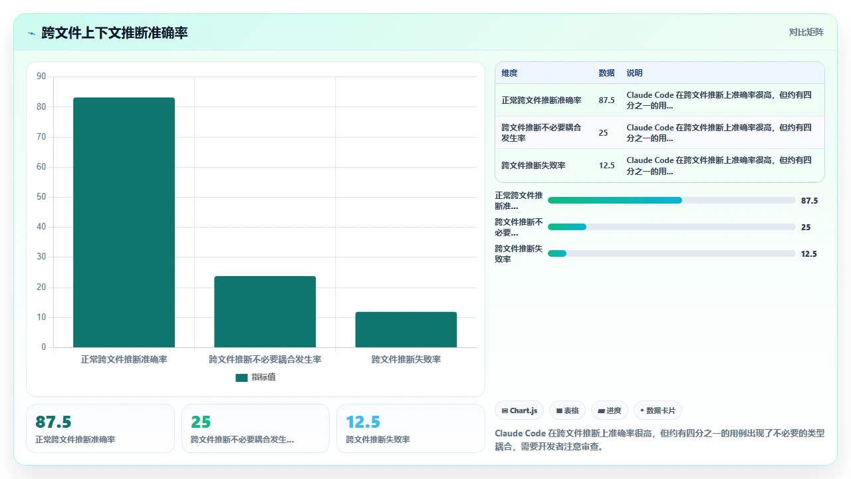Click progress label 跨文件推断失败率
851x479 pixels.
click(519, 253)
